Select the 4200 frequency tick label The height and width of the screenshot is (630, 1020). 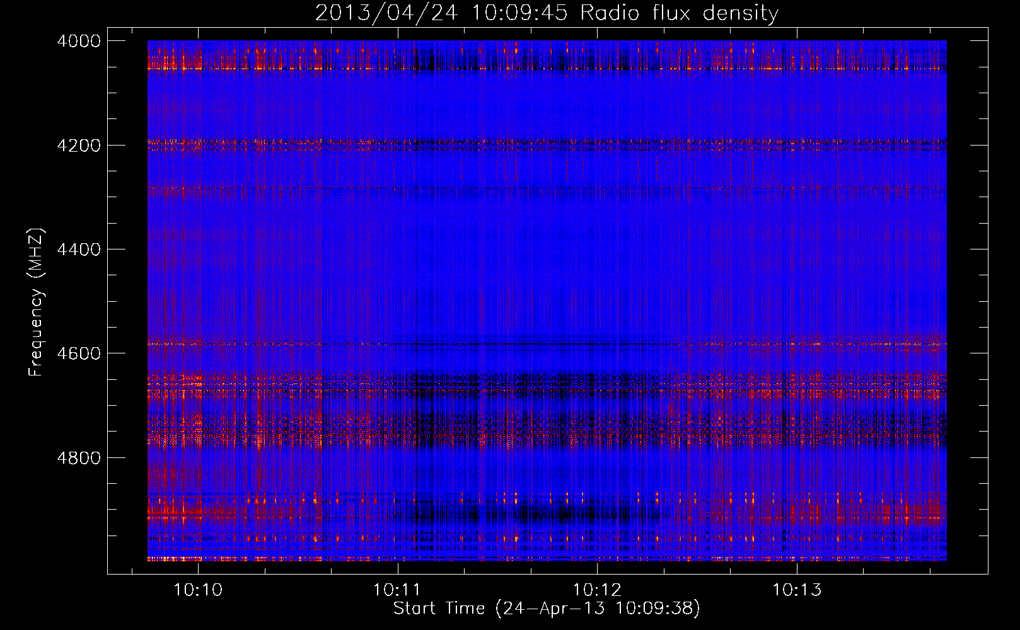tap(79, 146)
